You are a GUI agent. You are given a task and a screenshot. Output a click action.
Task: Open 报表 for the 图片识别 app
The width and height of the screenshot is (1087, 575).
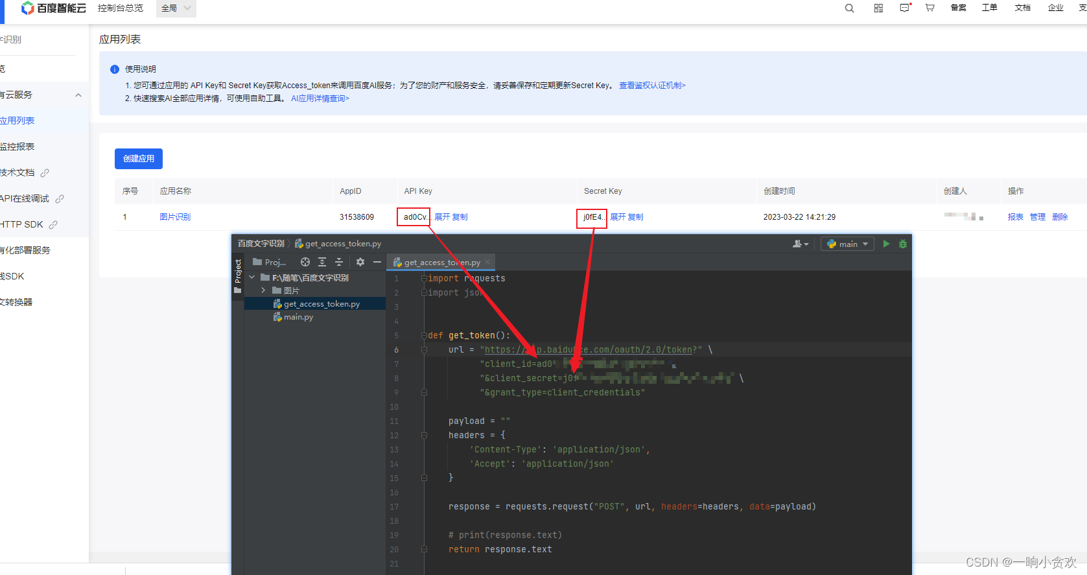tap(1016, 217)
